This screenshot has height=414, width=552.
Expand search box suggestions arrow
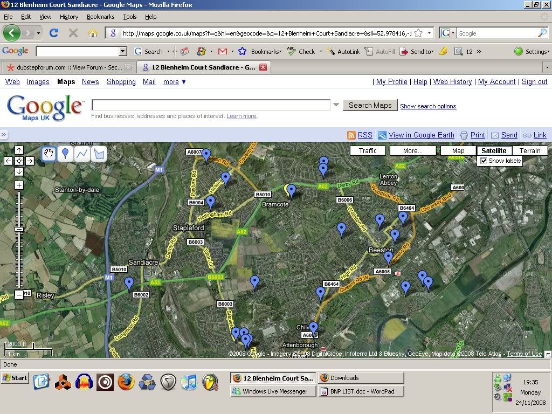tap(336, 105)
